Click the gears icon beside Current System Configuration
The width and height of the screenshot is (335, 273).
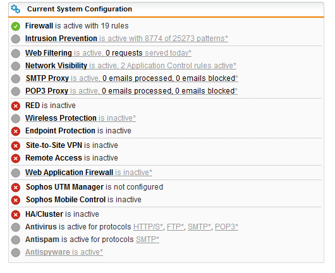tap(15, 9)
